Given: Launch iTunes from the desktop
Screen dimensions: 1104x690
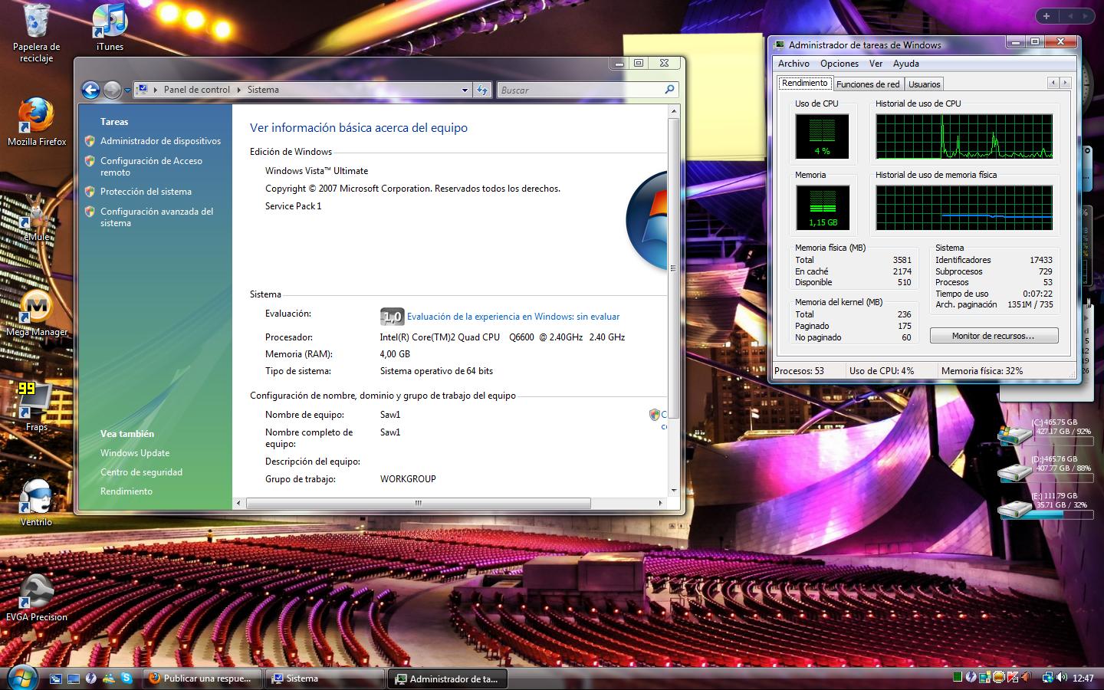Looking at the screenshot, I should point(110,28).
